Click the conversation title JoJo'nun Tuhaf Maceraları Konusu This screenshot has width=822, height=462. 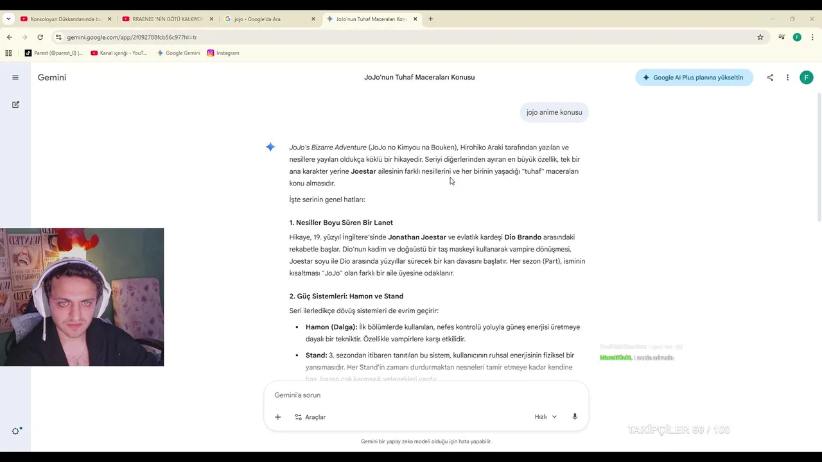[419, 78]
